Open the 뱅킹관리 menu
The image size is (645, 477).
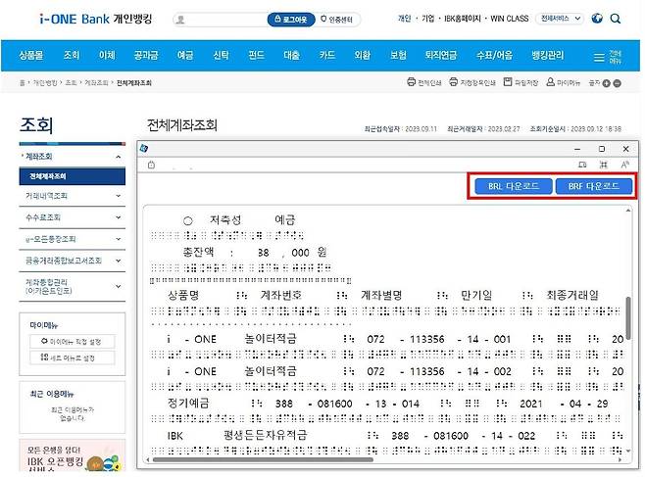[548, 55]
